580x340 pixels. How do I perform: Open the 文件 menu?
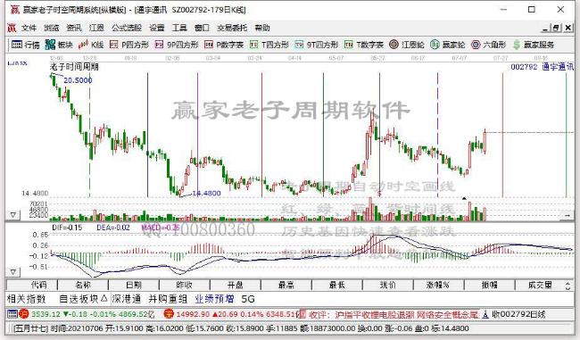29,28
